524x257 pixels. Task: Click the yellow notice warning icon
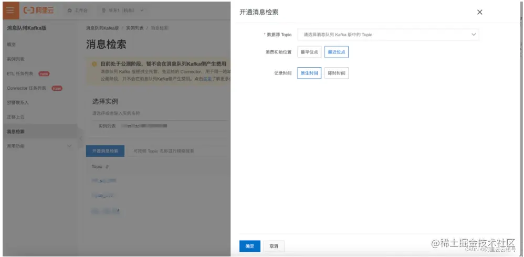(94, 64)
